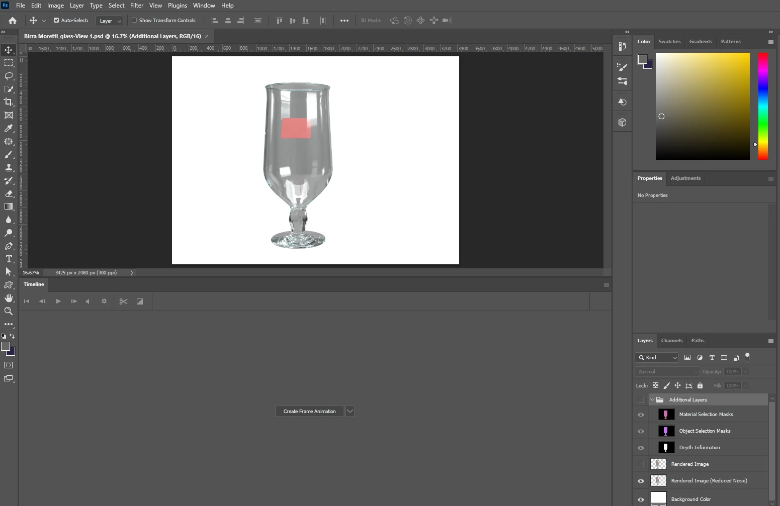780x506 pixels.
Task: Click the hue spectrum slider
Action: [763, 106]
